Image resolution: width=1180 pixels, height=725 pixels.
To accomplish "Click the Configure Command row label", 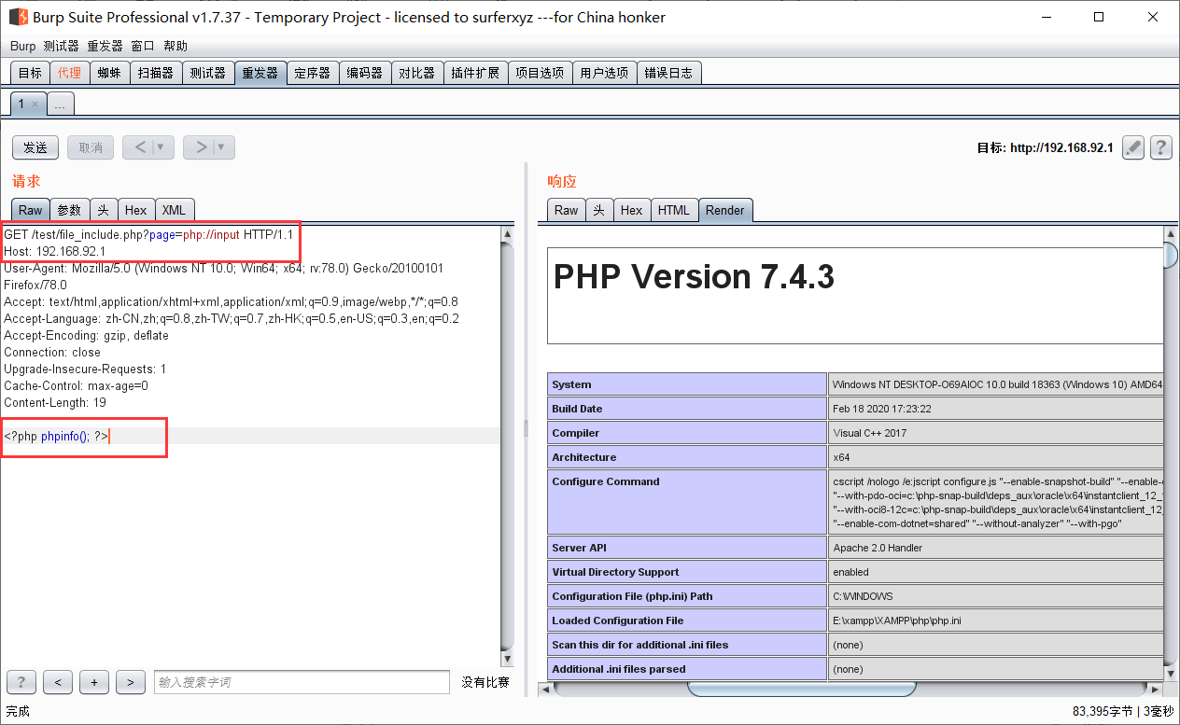I will coord(687,502).
